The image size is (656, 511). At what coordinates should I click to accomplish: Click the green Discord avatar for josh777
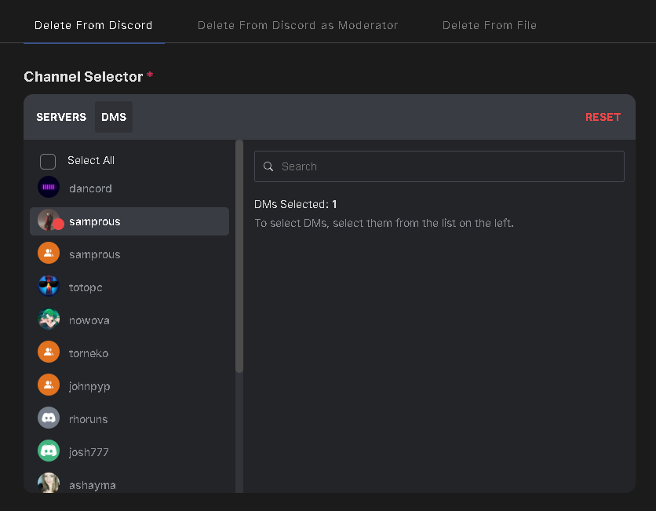[x=49, y=451]
